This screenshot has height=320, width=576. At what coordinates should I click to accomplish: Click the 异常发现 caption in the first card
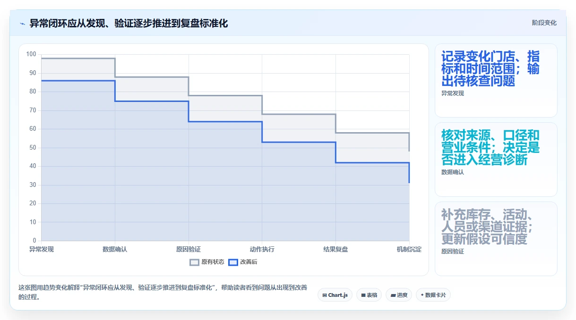453,93
